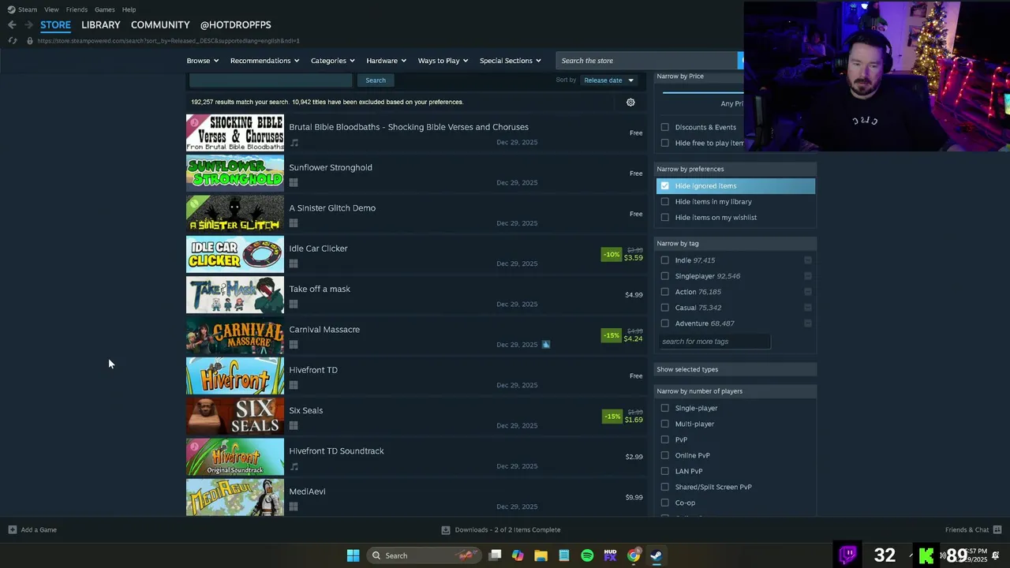Collapse Narrow by tag section header
The height and width of the screenshot is (568, 1010).
(x=735, y=243)
